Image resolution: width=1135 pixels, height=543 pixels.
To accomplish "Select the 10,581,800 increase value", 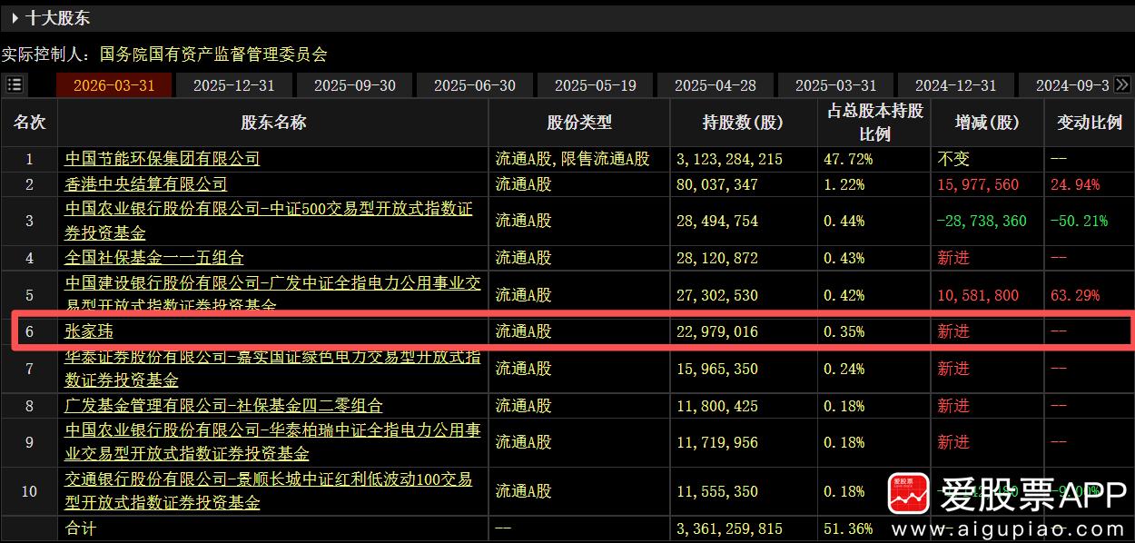I will click(979, 295).
